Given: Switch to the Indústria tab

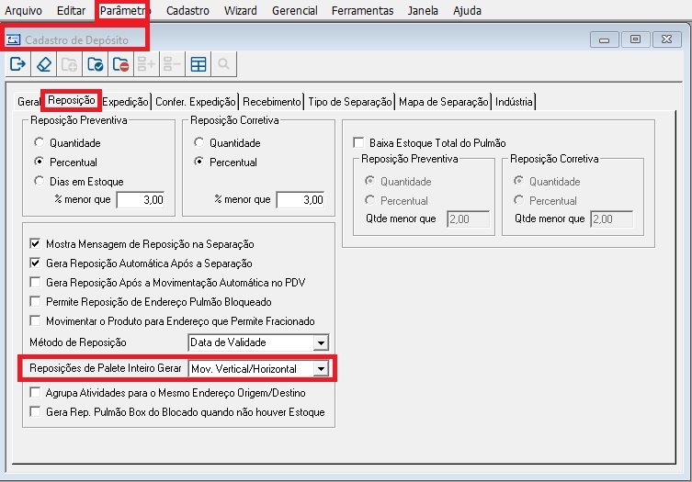Looking at the screenshot, I should pos(514,102).
